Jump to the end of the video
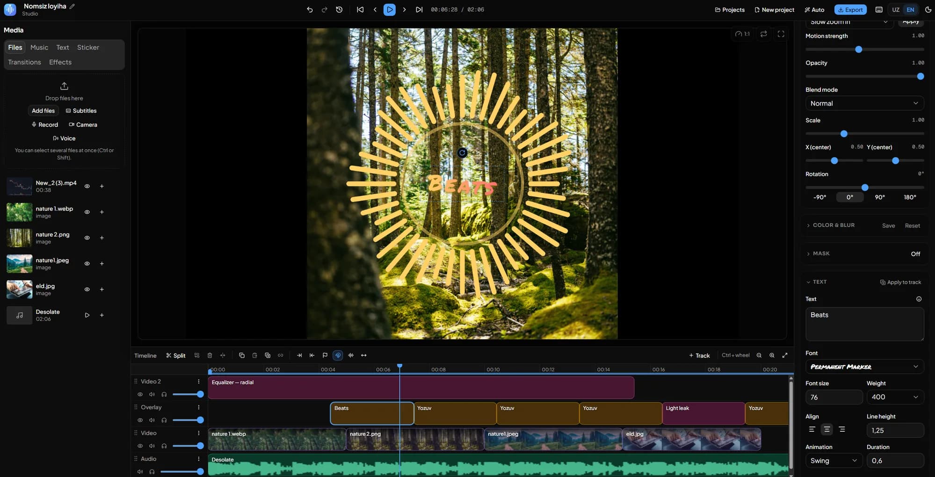The width and height of the screenshot is (935, 477). point(419,9)
